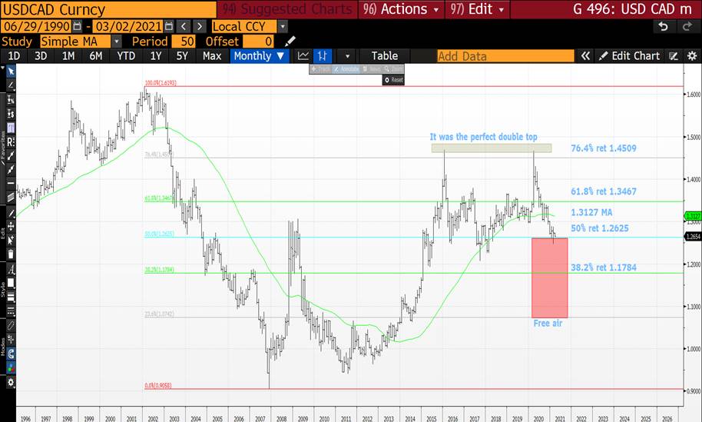Image resolution: width=702 pixels, height=422 pixels.
Task: Open the Local CCY currency dropdown
Action: 283,26
